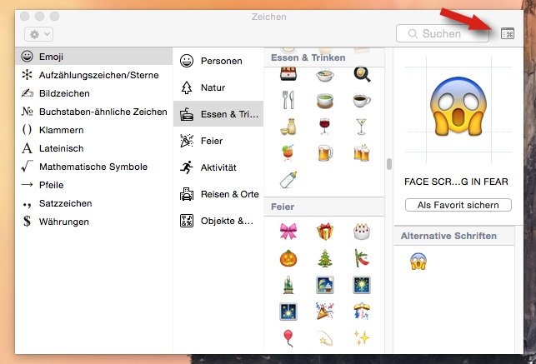This screenshot has width=536, height=364.
Task: Select Lateinisch category
Action: (94, 148)
